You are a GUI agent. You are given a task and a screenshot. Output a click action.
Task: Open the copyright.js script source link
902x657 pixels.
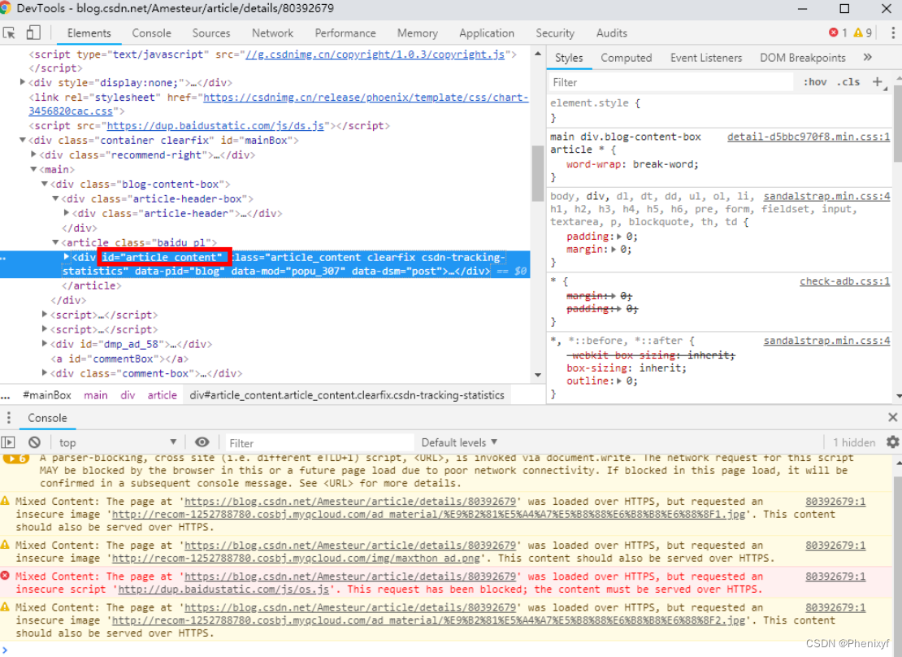coord(375,54)
